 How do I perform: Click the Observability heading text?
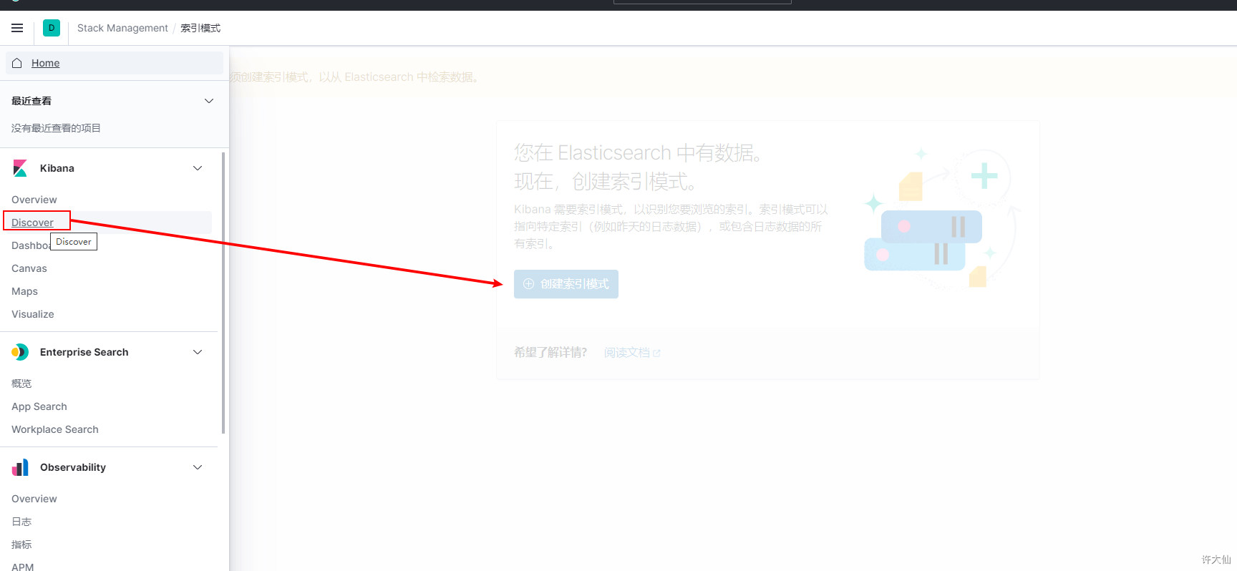(x=73, y=467)
